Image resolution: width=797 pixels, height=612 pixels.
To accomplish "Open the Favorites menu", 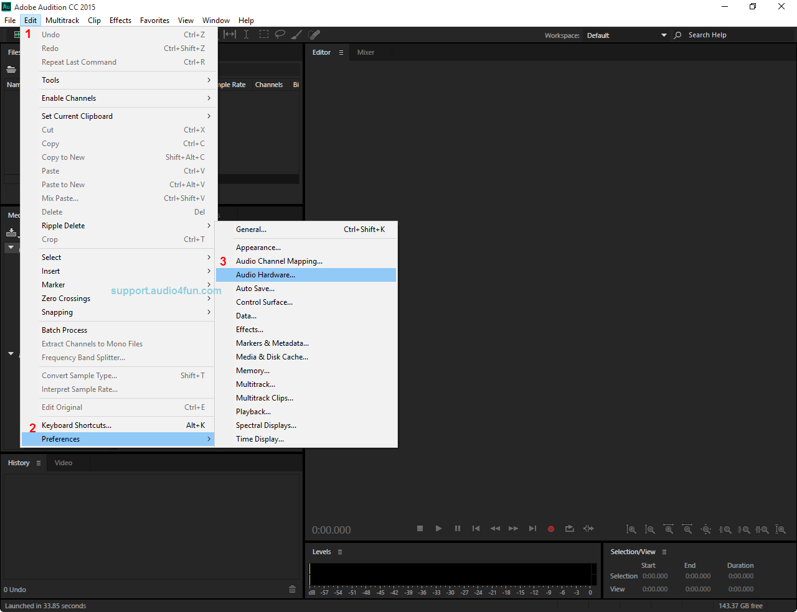I will [154, 21].
